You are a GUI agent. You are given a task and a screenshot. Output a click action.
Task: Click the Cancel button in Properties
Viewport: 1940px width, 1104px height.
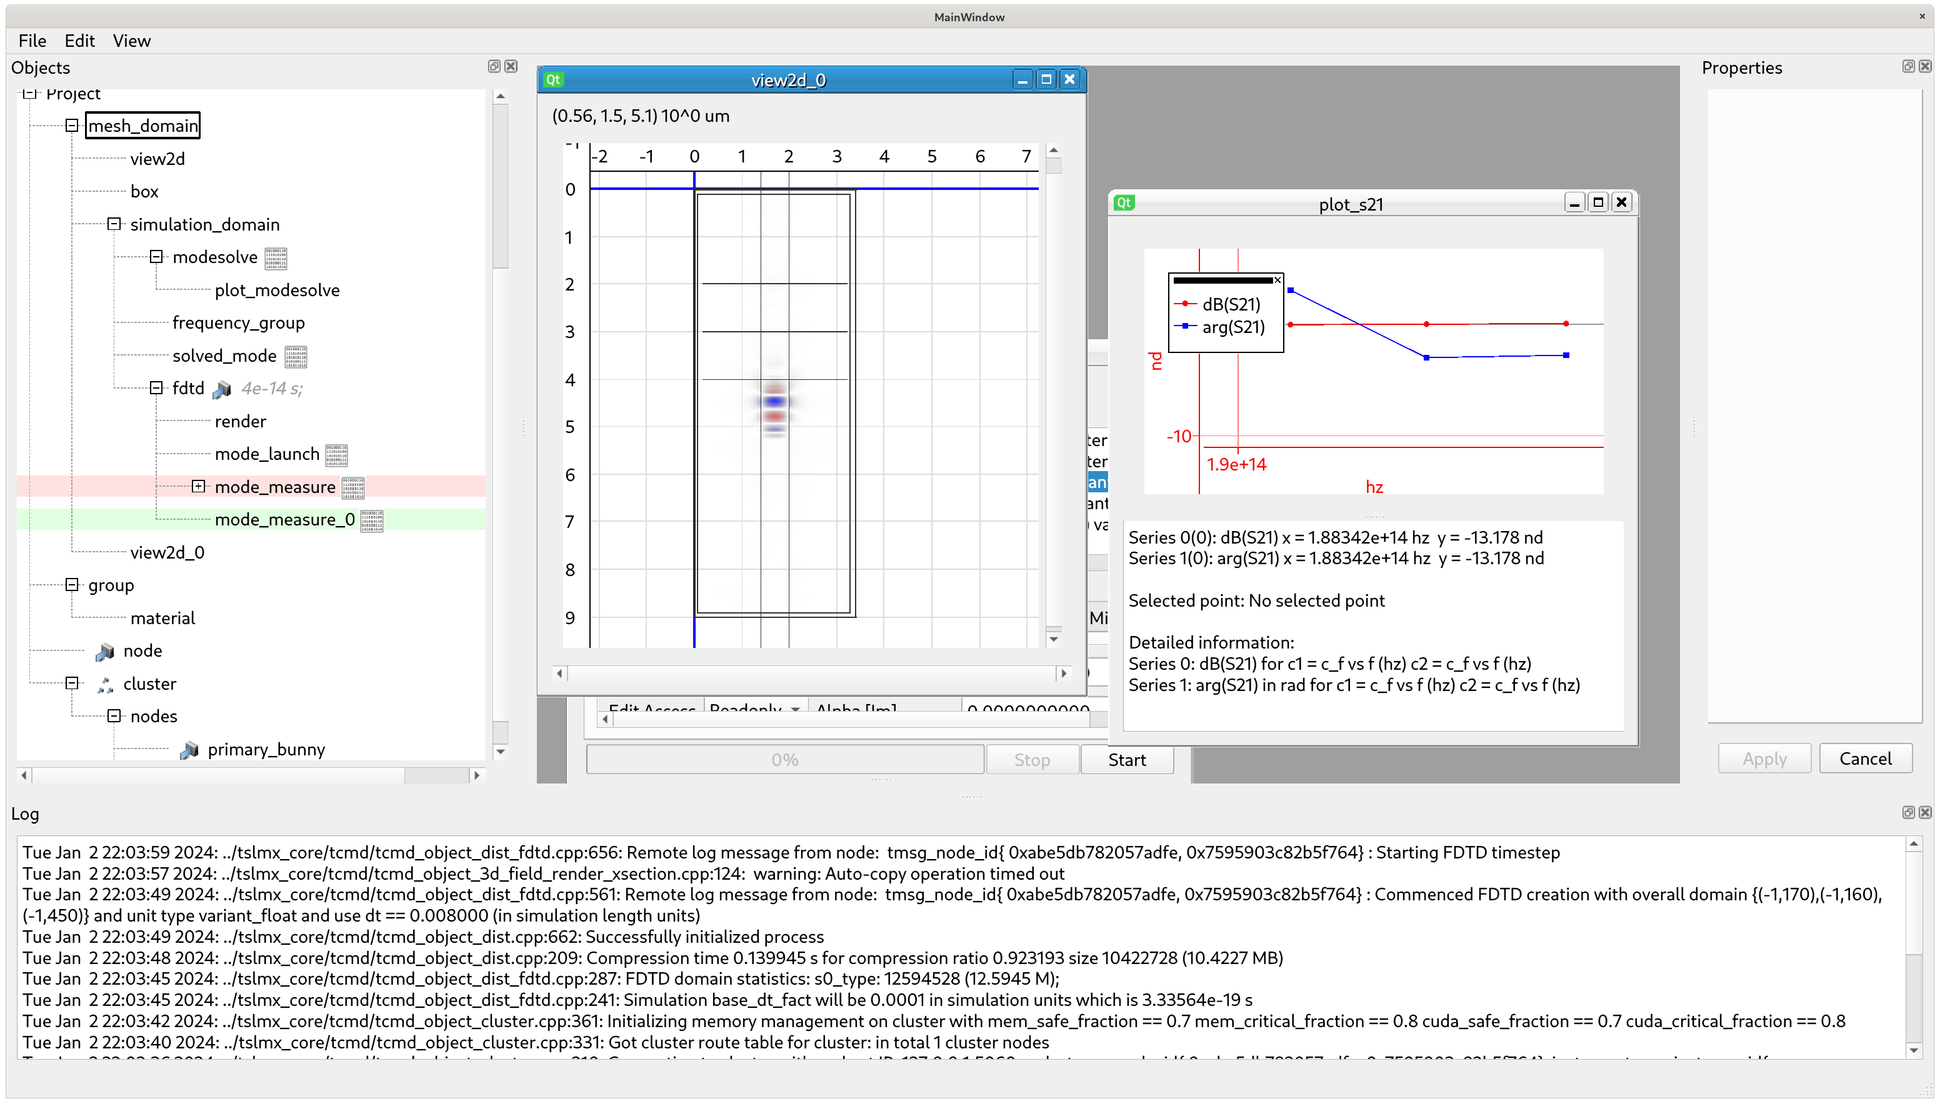pos(1865,759)
